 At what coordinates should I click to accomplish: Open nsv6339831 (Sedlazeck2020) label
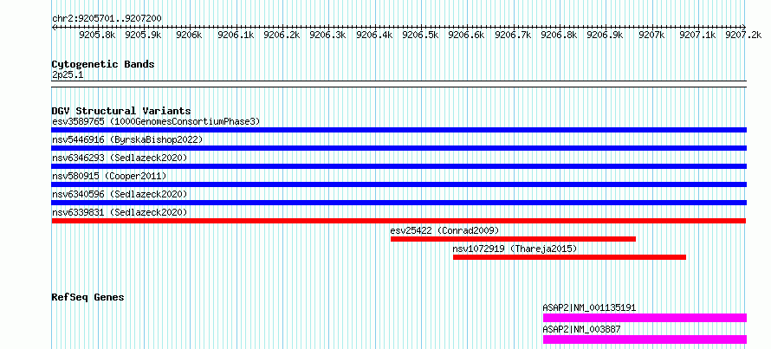coord(120,212)
